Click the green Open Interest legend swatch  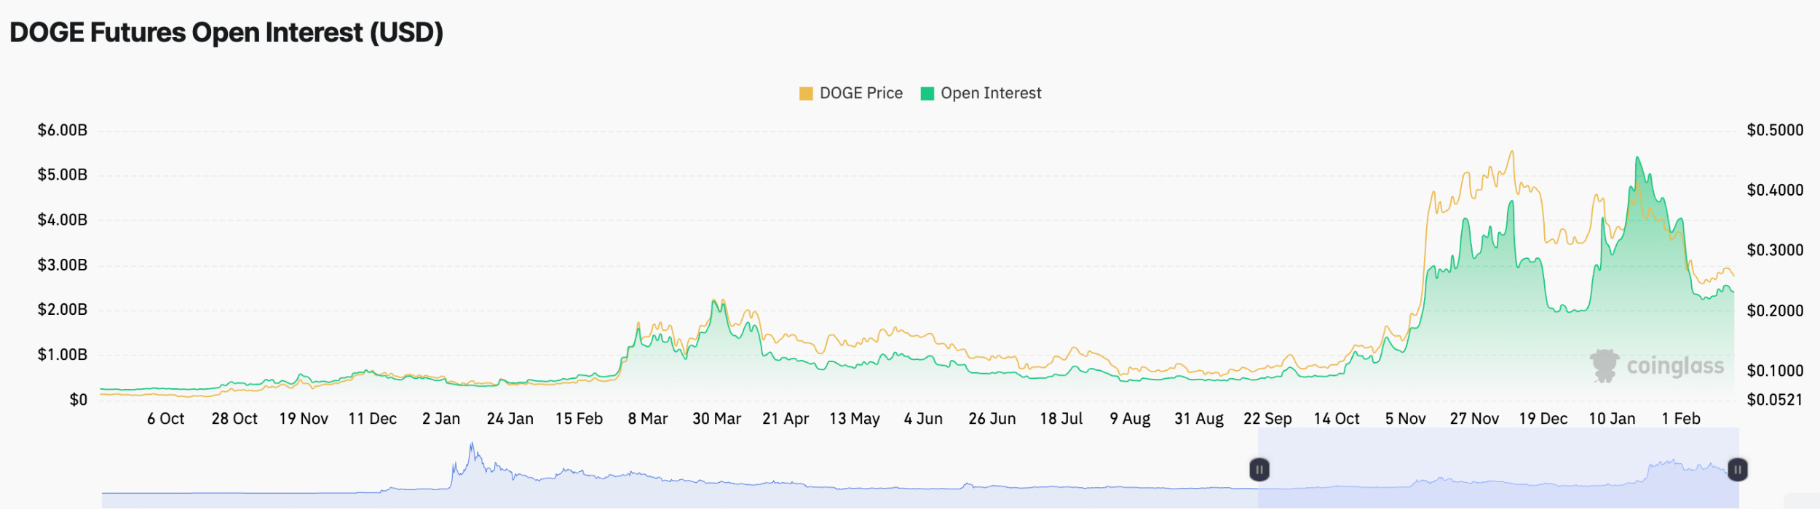pos(927,94)
